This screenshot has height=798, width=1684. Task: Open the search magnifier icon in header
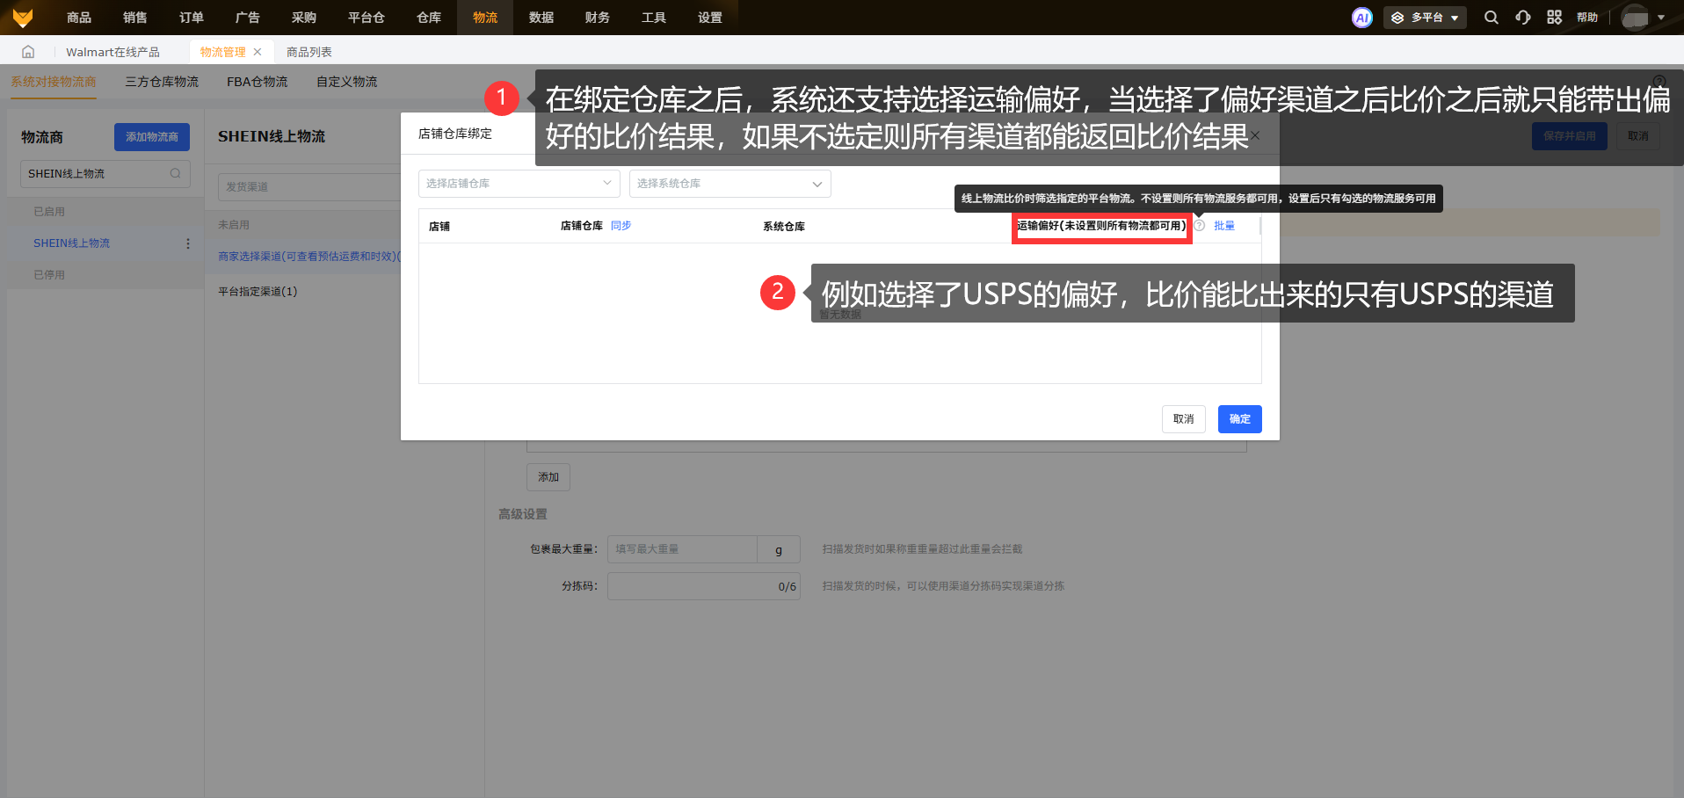coord(1491,18)
